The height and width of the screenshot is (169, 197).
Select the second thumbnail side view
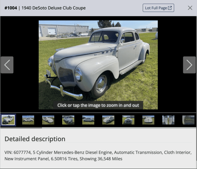pyautogui.click(x=28, y=120)
